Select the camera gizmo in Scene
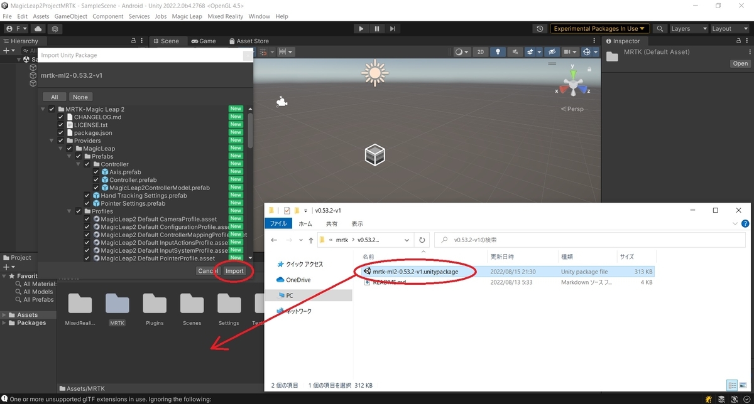This screenshot has height=404, width=754. click(282, 102)
